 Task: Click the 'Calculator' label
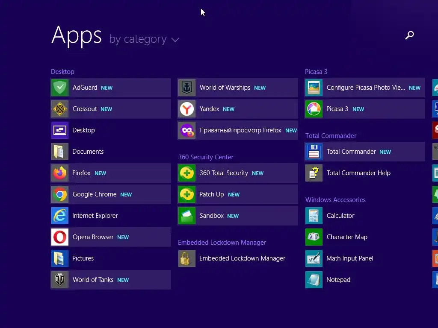click(340, 216)
